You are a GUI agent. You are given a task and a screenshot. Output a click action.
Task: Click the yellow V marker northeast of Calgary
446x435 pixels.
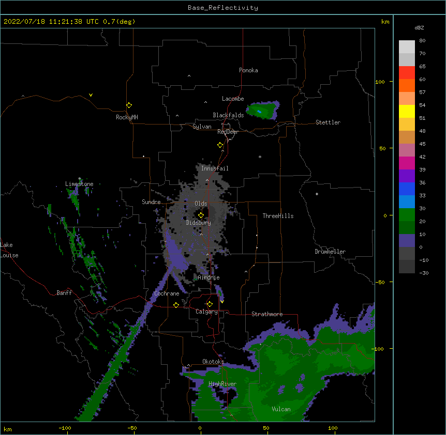tap(222, 302)
